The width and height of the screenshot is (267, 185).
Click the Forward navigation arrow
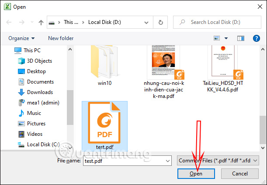point(21,22)
